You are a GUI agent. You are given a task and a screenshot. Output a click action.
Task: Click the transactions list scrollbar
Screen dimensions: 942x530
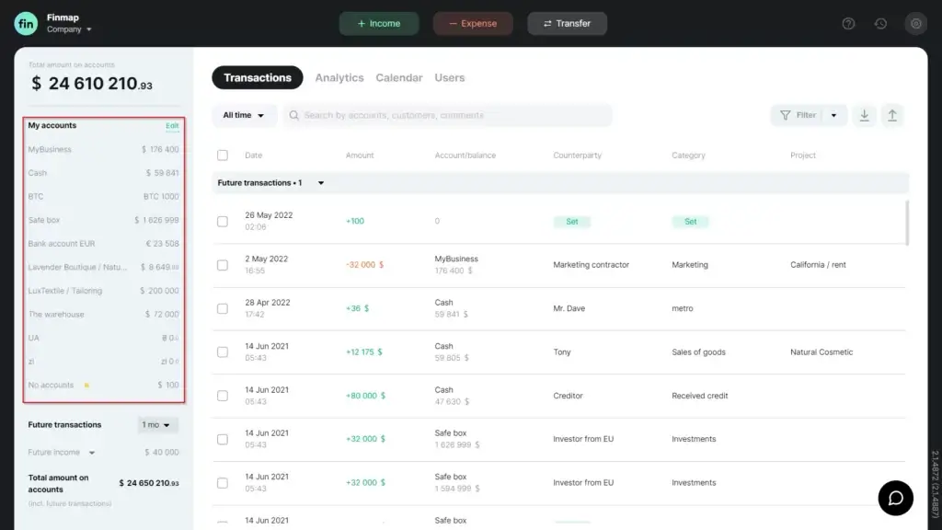coord(906,223)
